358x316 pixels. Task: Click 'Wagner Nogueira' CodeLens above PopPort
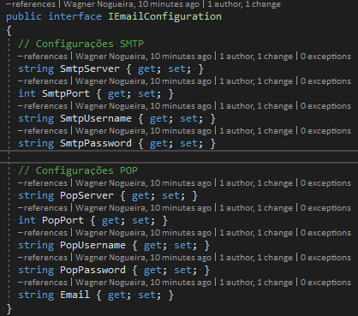point(143,208)
